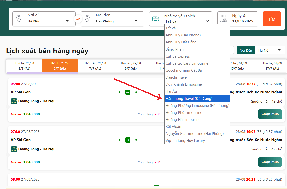Click the location pin icon beside Nơi đi

click(x=19, y=19)
